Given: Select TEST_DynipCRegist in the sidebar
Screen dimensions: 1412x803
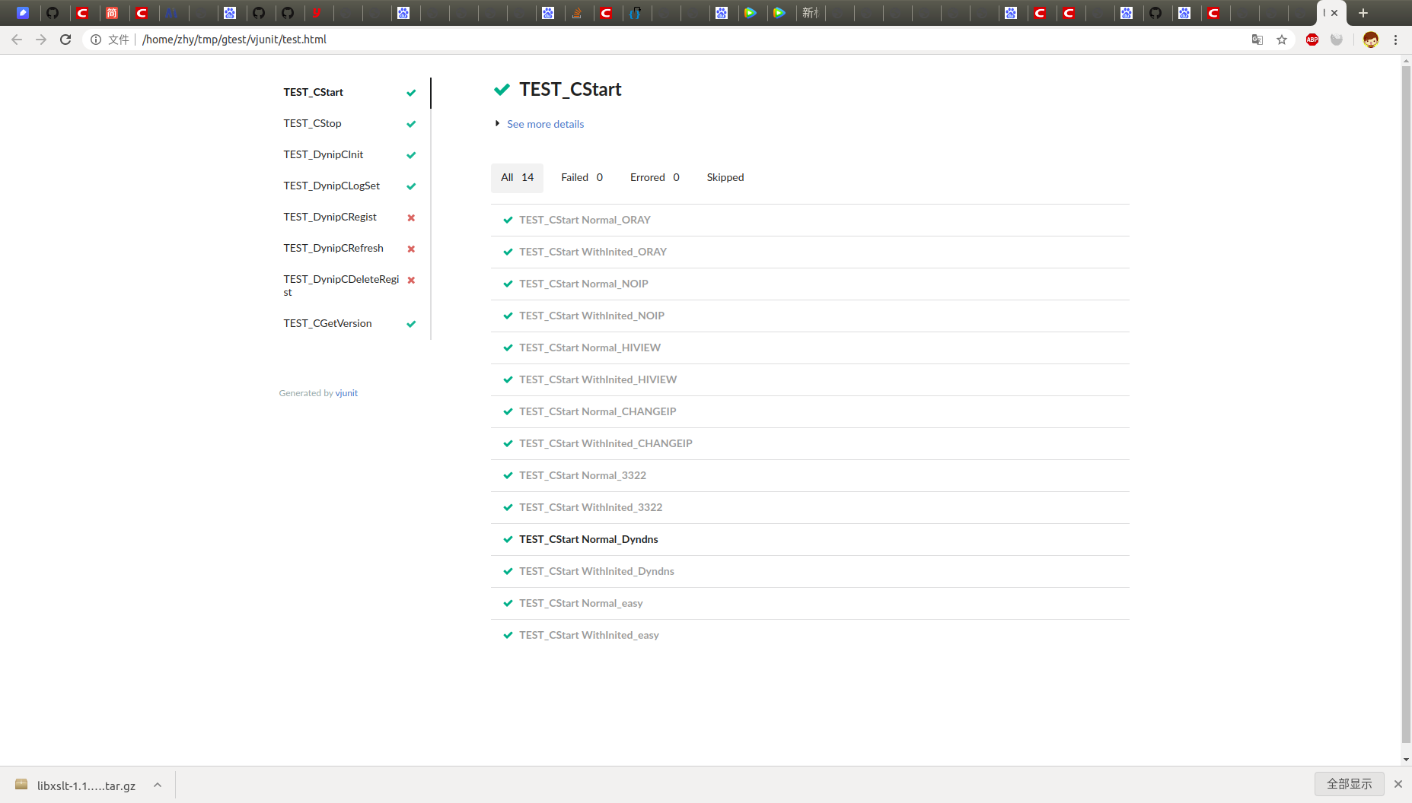Looking at the screenshot, I should click(330, 217).
